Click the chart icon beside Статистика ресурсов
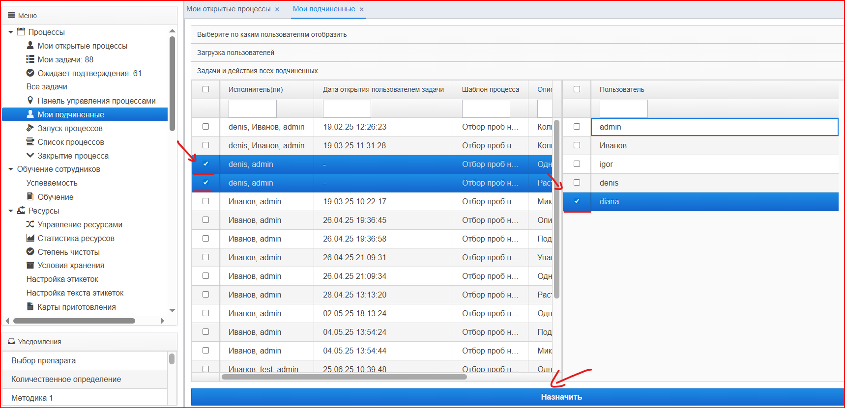Viewport: 845px width, 408px height. pyautogui.click(x=30, y=238)
